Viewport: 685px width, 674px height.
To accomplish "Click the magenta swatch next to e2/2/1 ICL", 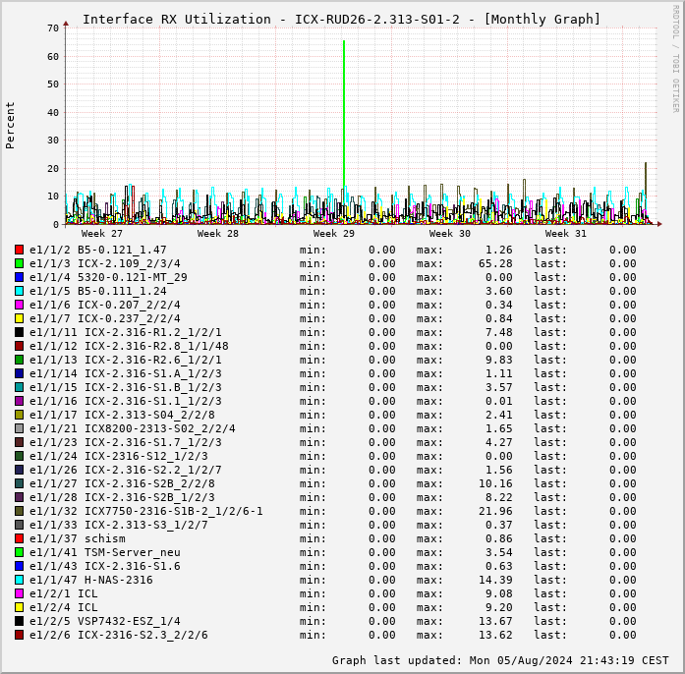I will click(x=19, y=593).
